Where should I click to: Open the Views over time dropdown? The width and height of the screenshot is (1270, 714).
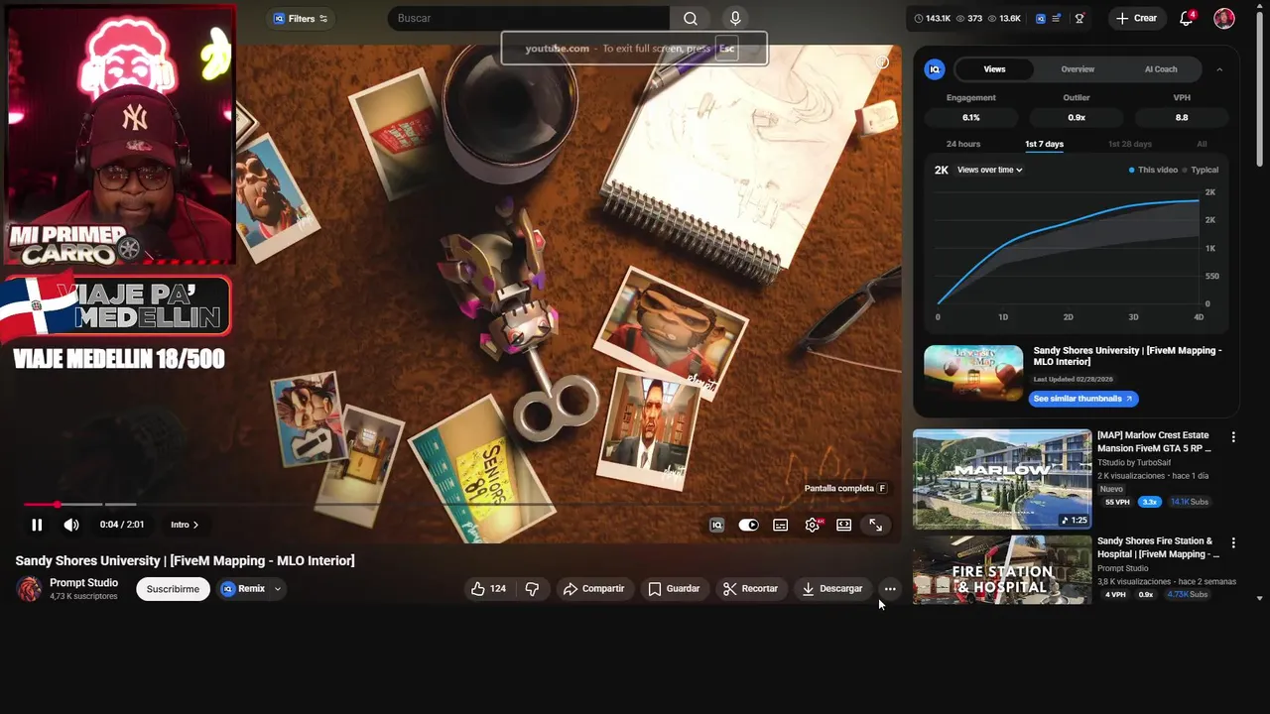(989, 170)
